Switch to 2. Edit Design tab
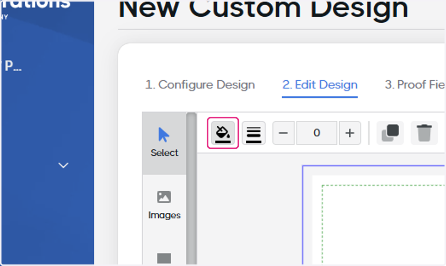 [320, 85]
